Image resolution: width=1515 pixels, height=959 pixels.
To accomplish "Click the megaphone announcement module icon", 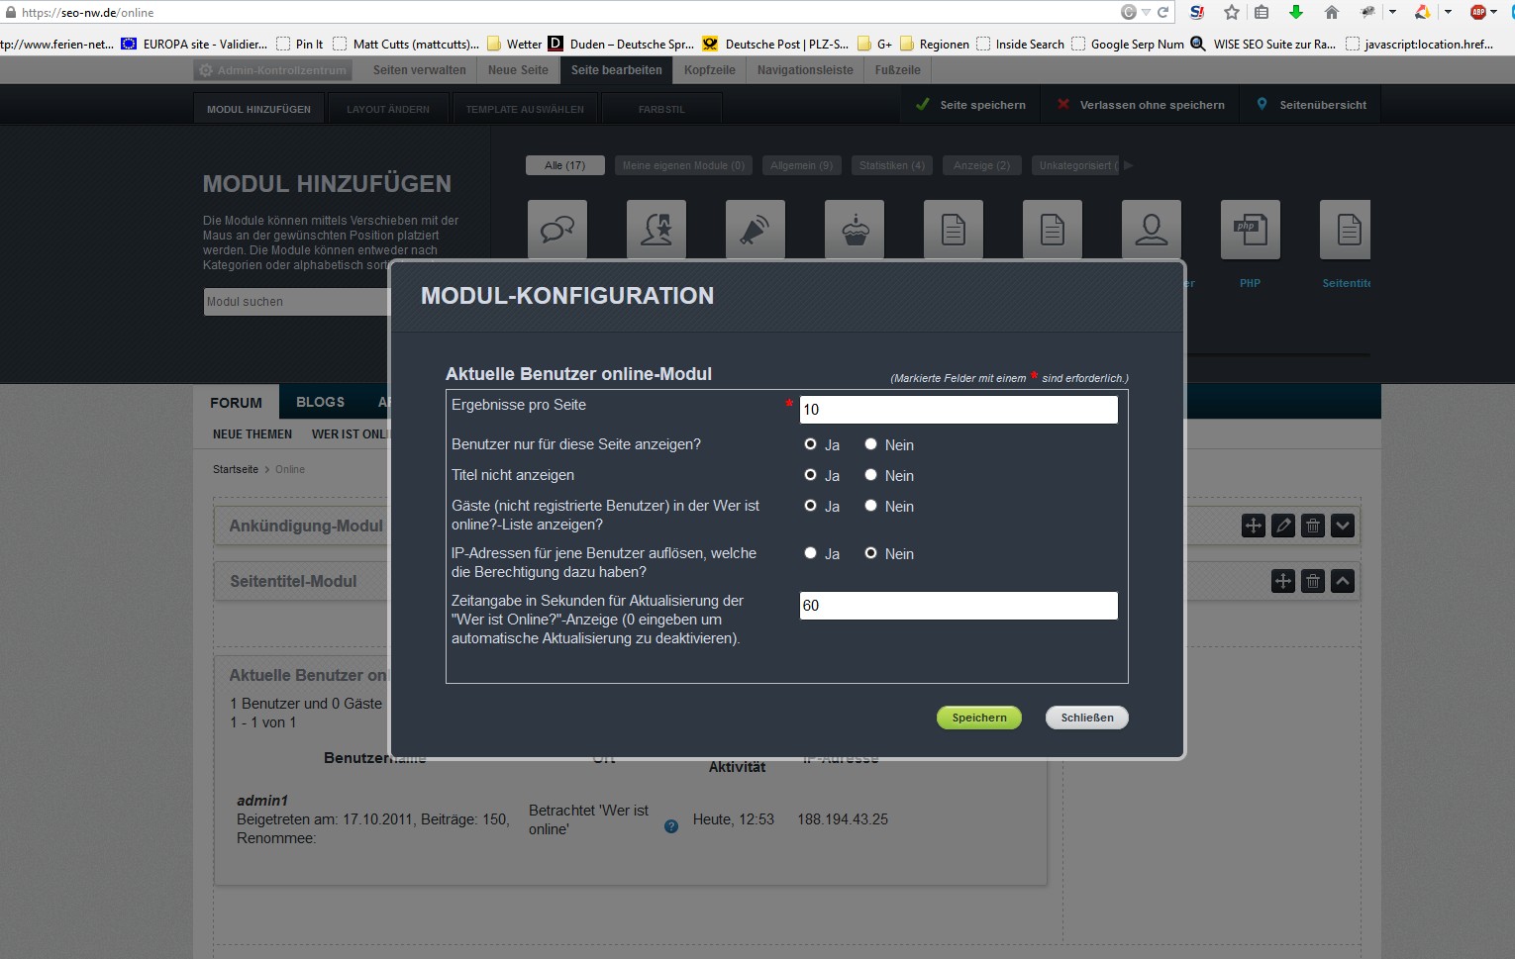I will coord(756,230).
